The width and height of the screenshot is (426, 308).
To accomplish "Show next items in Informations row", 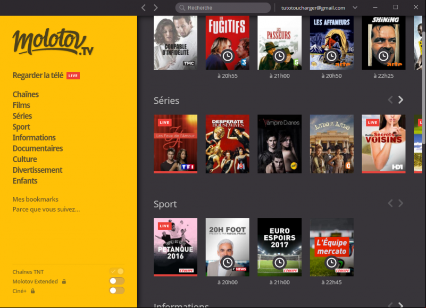I will coord(400,305).
